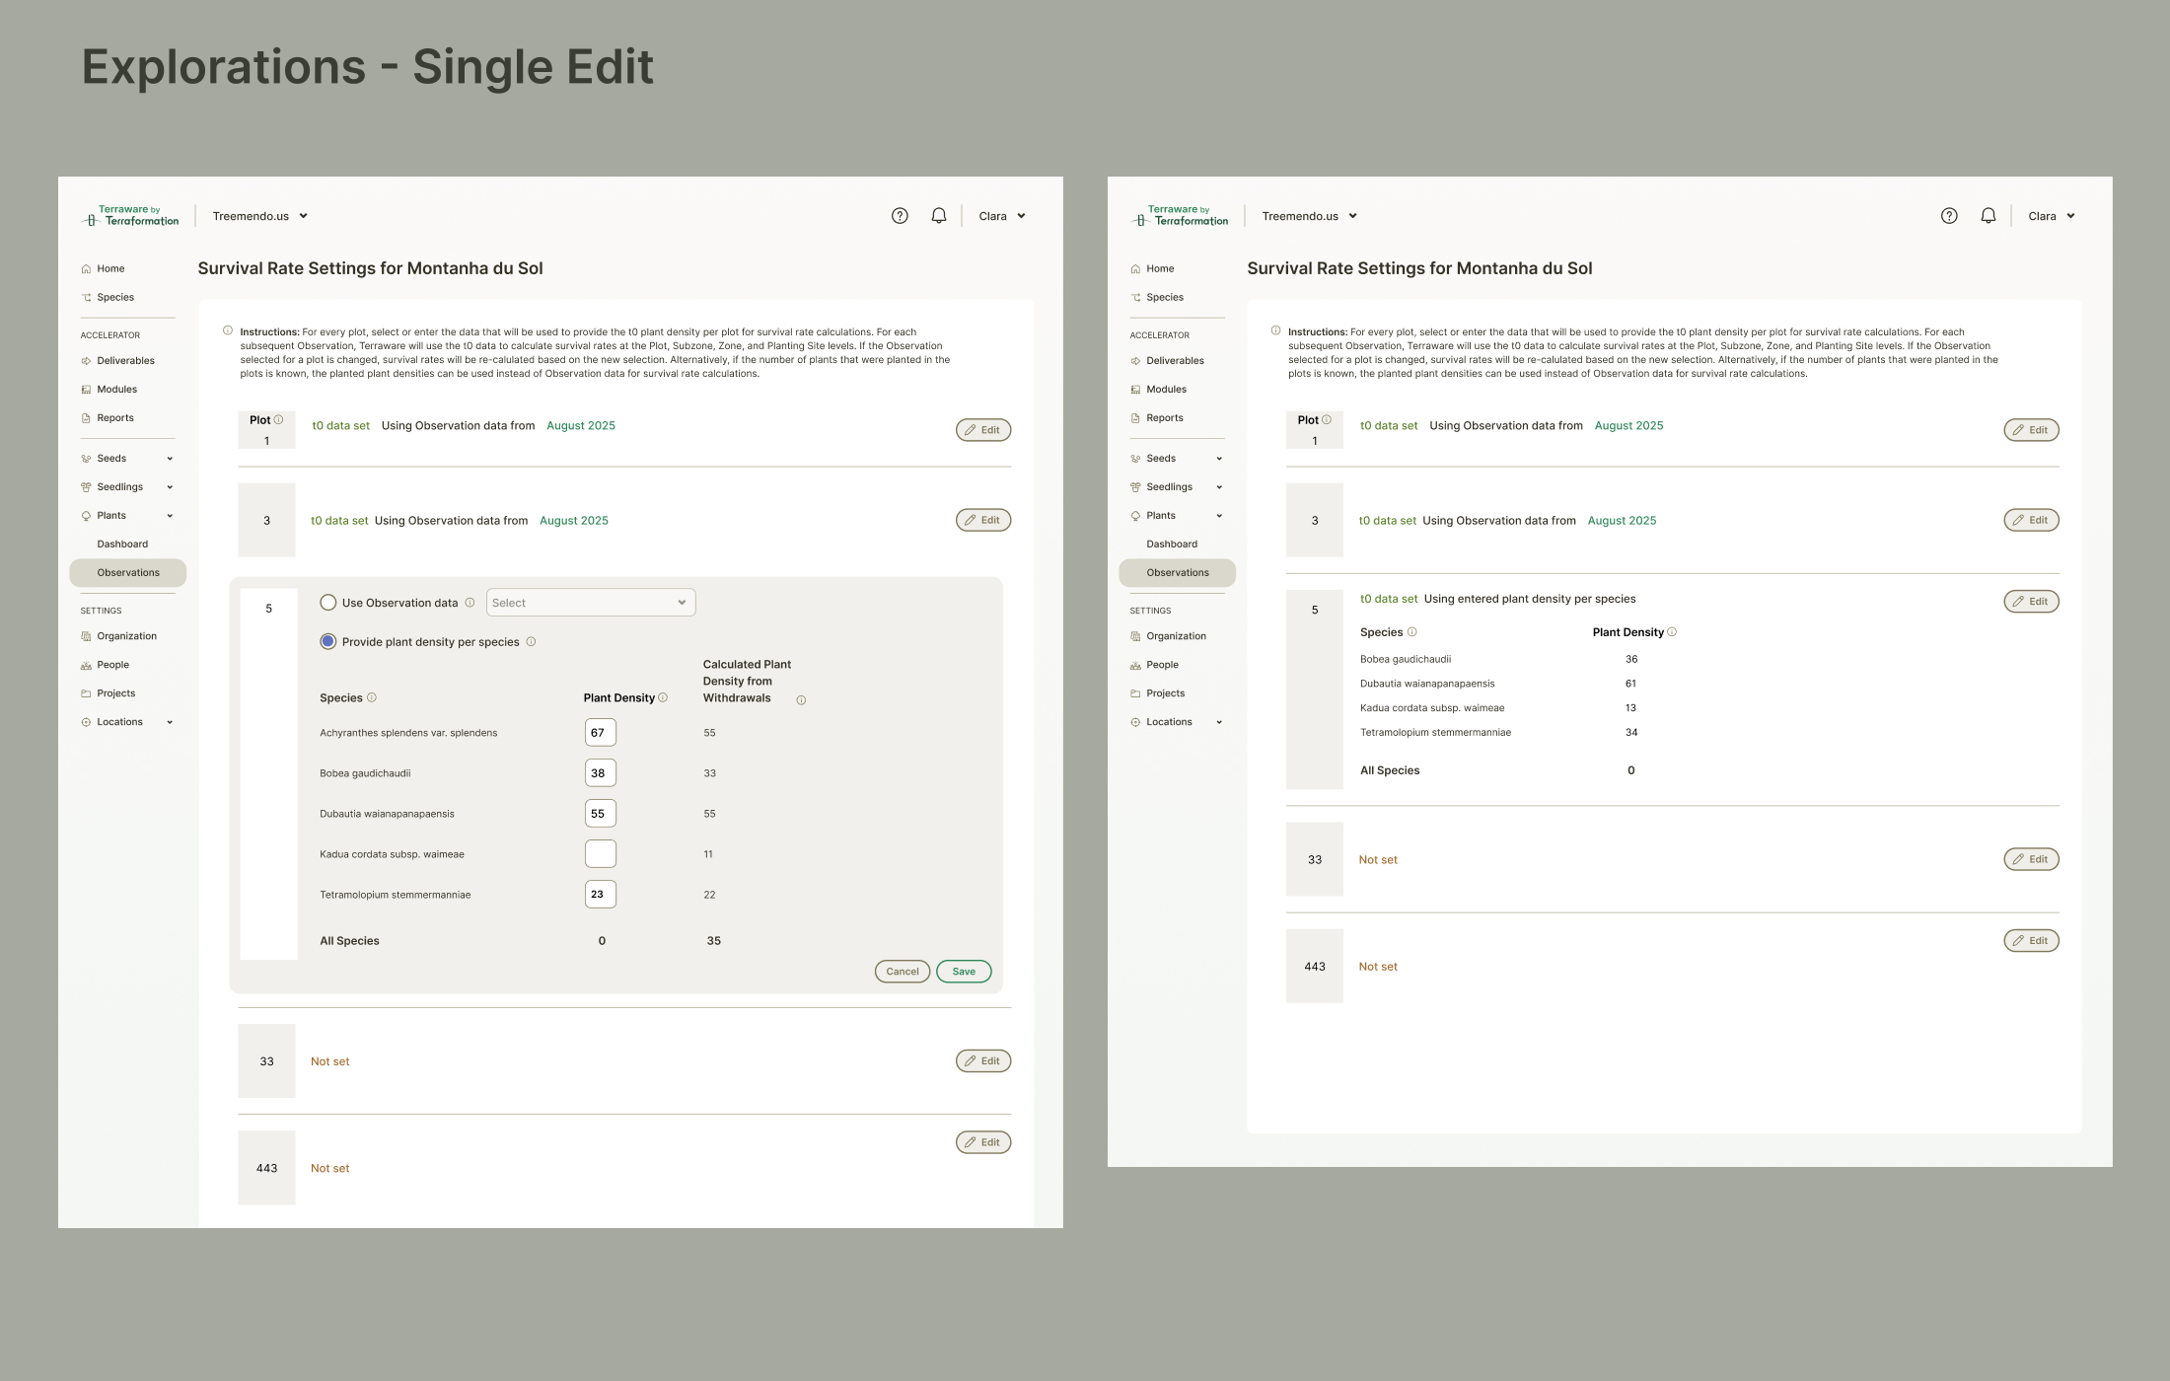Viewport: 2170px width, 1381px height.
Task: Expand Treemendo.us organization dropdown in left mockup
Action: (x=260, y=216)
